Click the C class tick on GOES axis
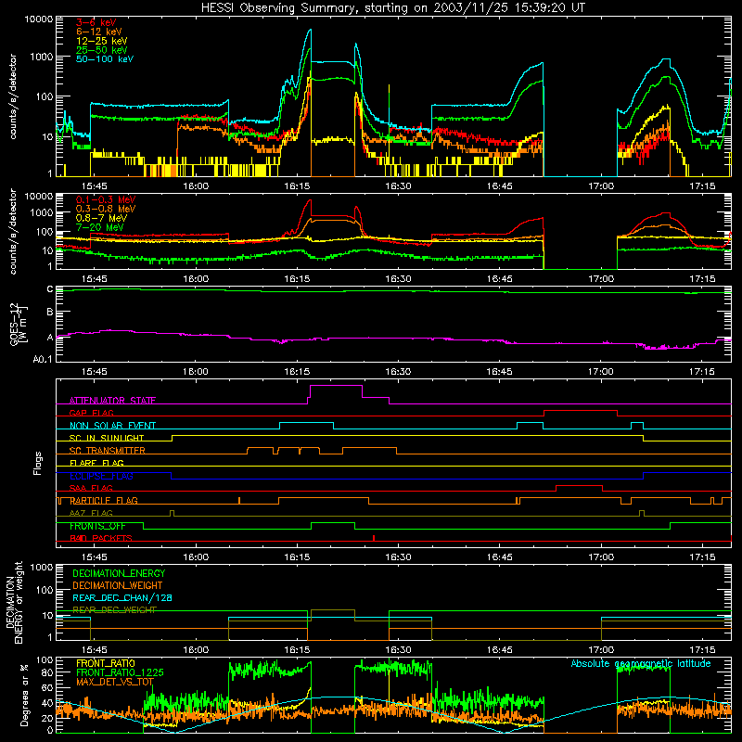Viewport: 742px width, 742px height. [50, 289]
